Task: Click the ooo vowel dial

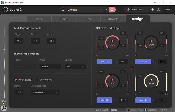Action: click(112, 81)
